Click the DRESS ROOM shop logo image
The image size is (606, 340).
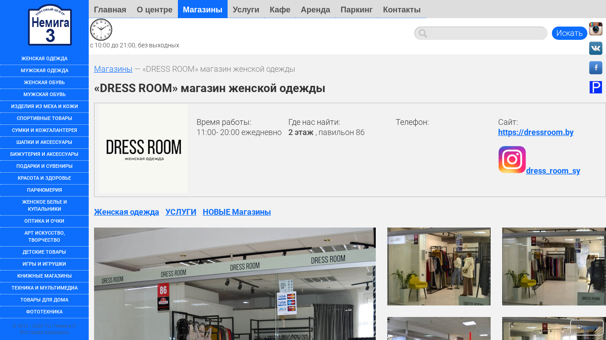click(143, 149)
